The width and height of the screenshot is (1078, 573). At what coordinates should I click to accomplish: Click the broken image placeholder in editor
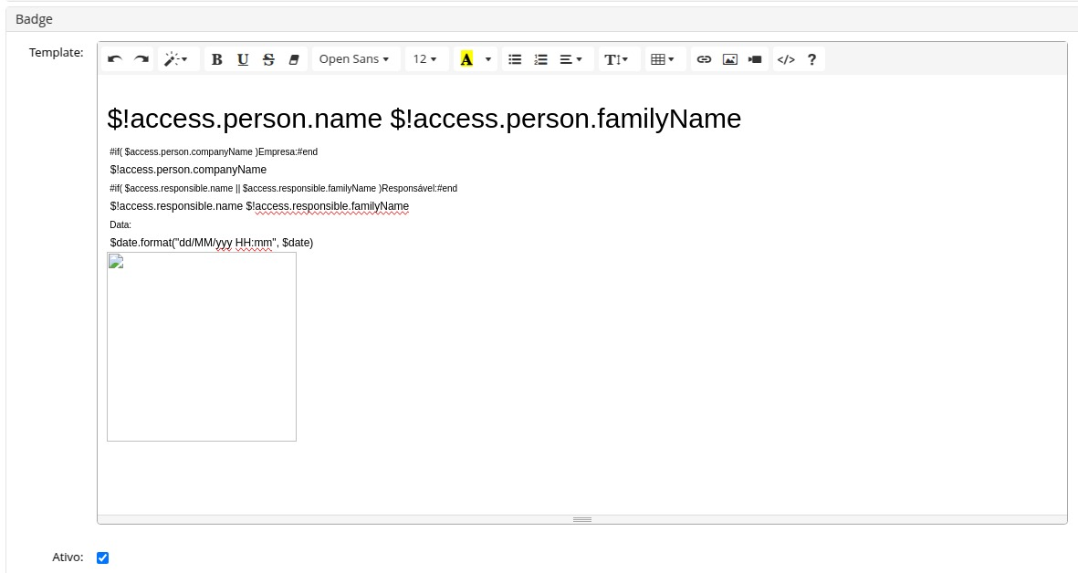pyautogui.click(x=202, y=347)
